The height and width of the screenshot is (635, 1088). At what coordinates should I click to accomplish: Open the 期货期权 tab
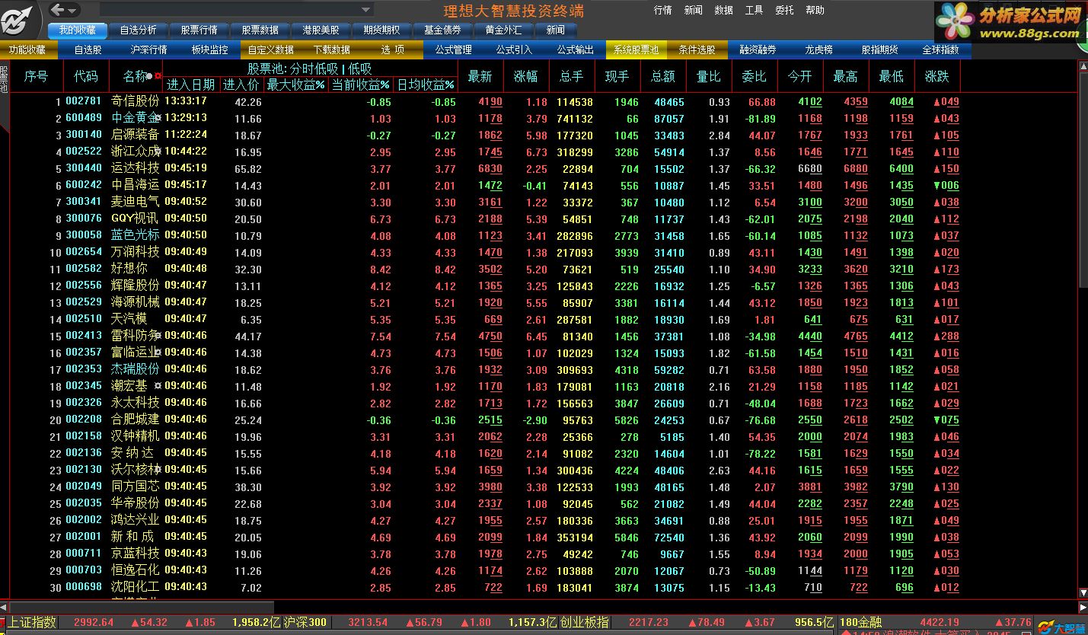pyautogui.click(x=381, y=30)
